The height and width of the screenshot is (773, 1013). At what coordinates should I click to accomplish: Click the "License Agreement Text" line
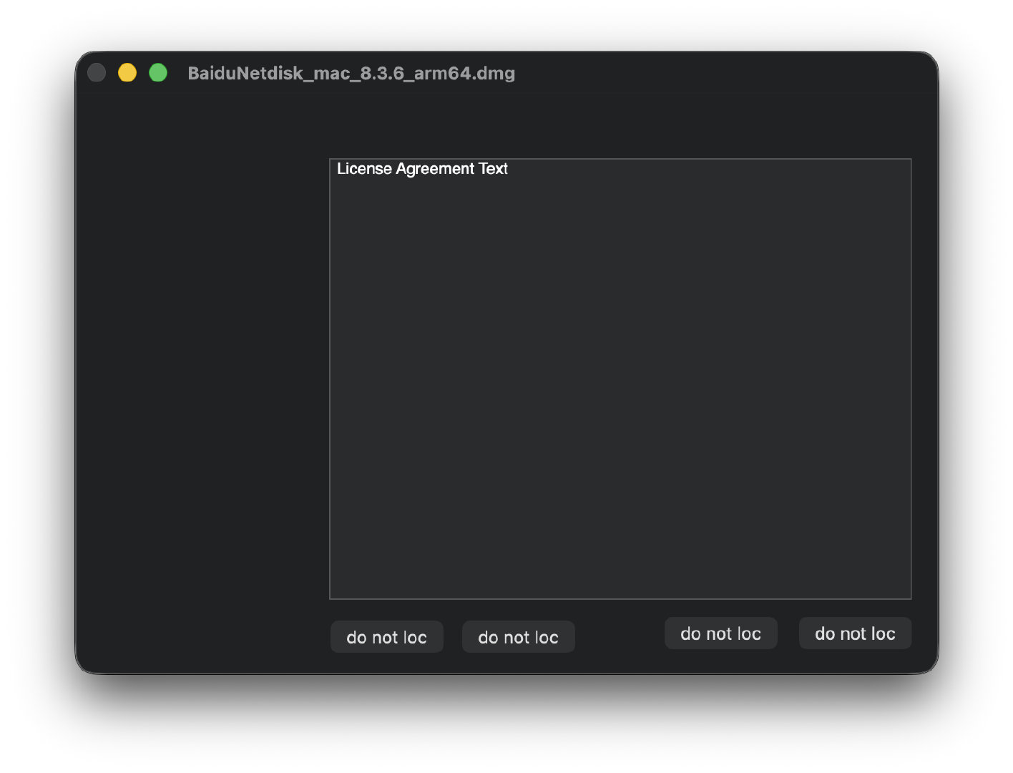pos(422,169)
